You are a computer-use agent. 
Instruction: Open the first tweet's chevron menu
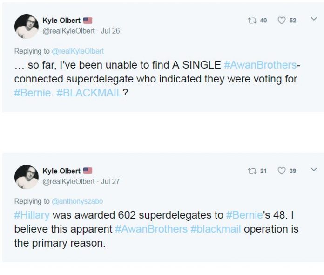click(x=314, y=19)
